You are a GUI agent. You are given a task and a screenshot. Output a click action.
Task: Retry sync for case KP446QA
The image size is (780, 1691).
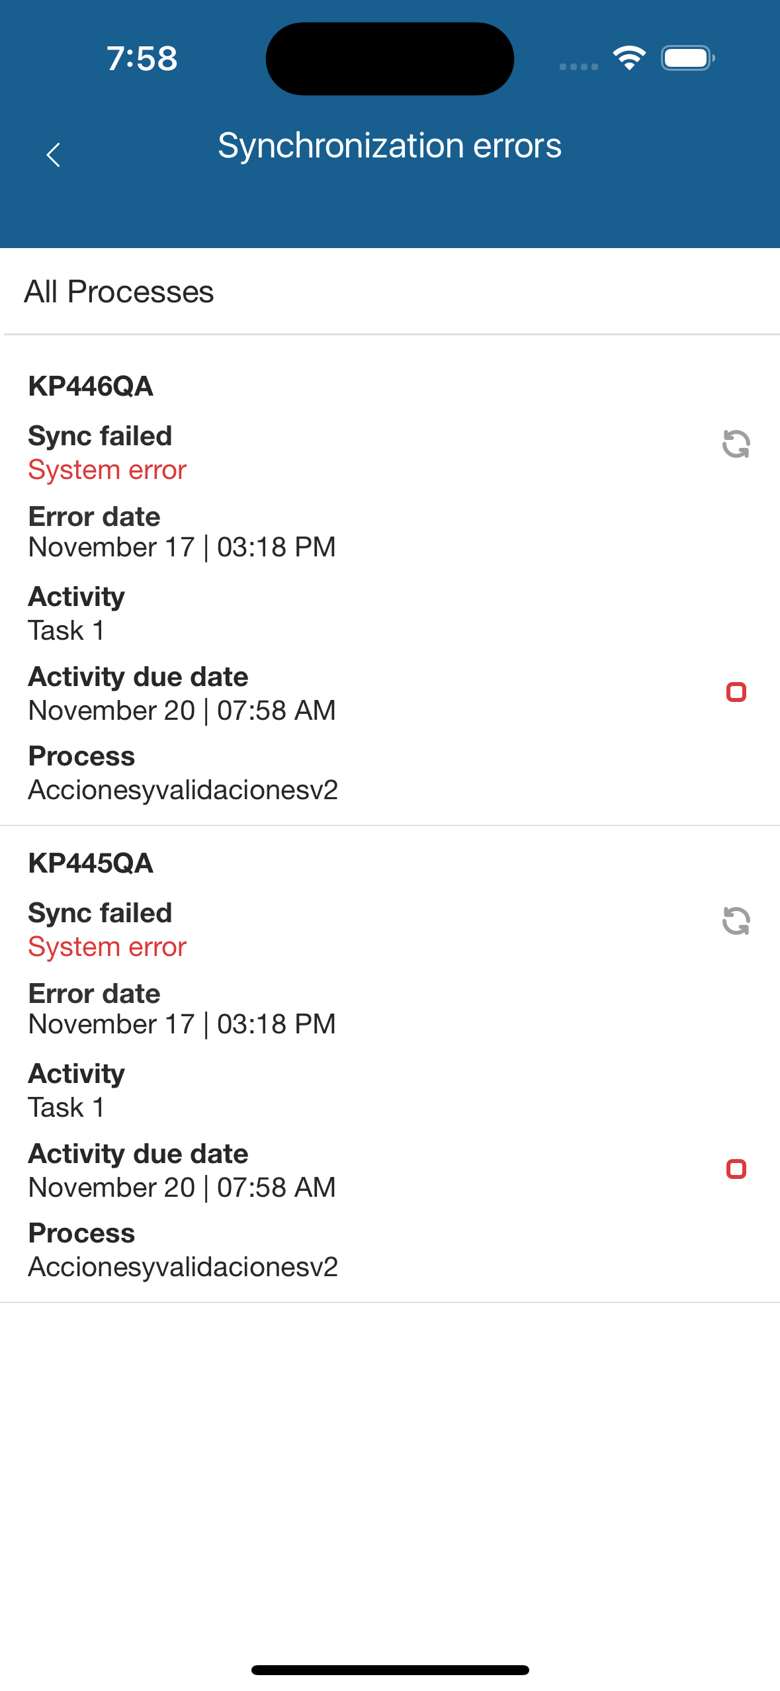click(x=736, y=444)
